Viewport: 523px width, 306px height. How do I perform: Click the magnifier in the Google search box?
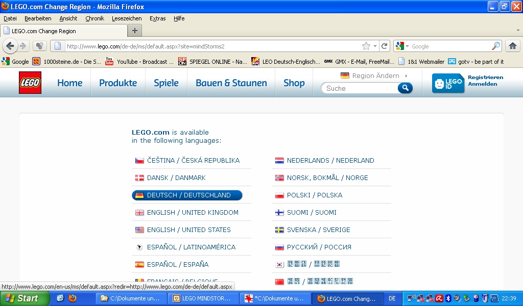pyautogui.click(x=496, y=46)
